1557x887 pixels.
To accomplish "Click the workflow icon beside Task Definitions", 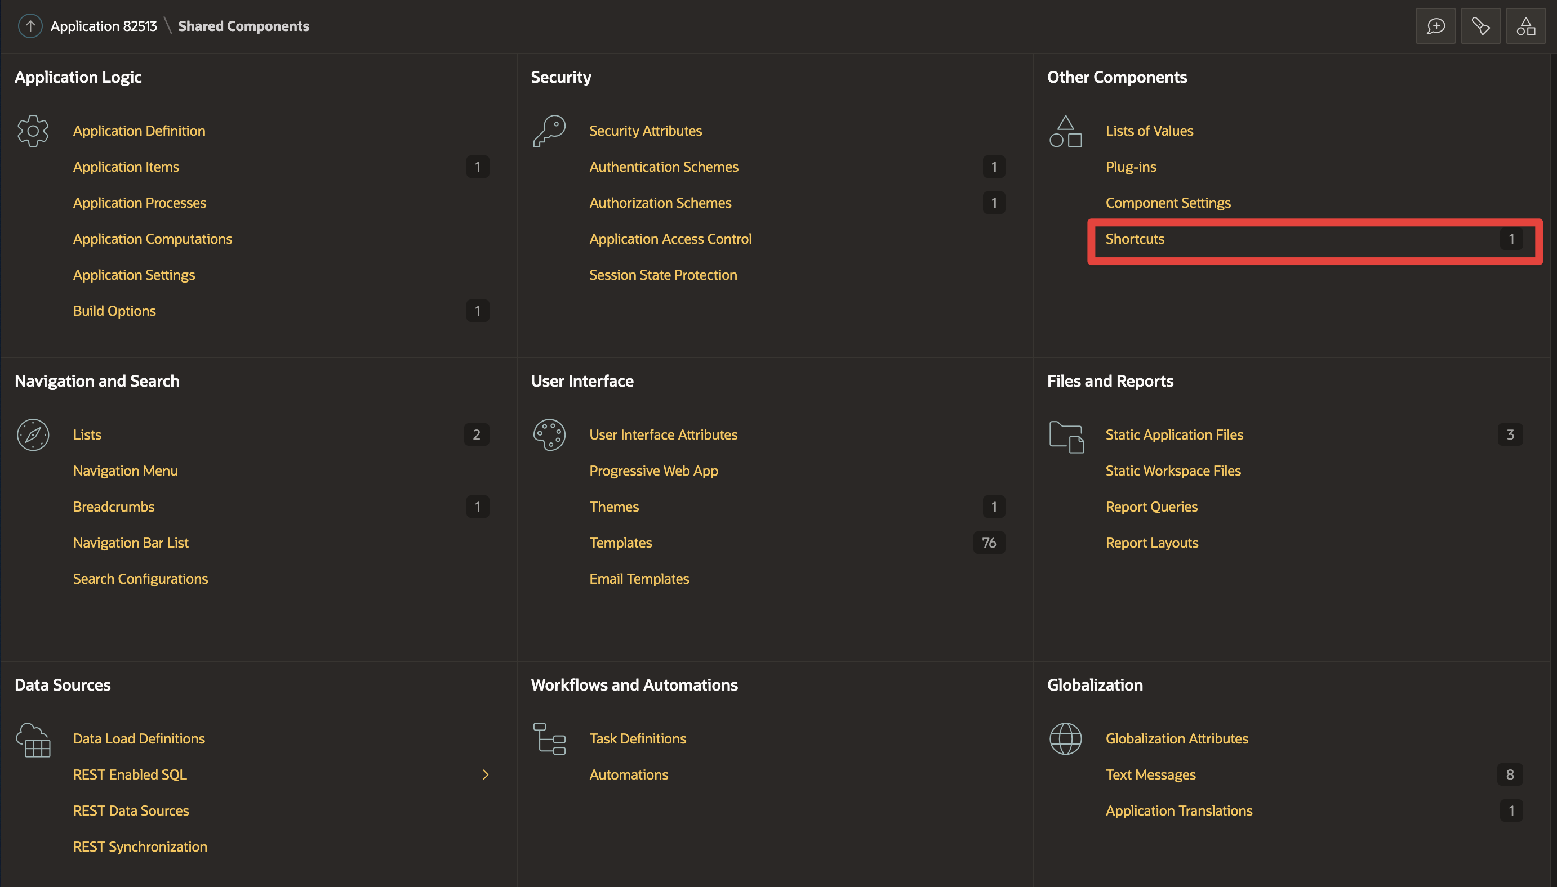I will (x=549, y=739).
